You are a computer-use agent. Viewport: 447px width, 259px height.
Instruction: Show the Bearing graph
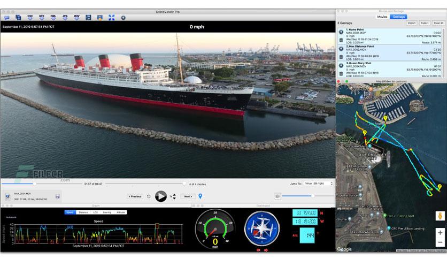[x=107, y=212]
